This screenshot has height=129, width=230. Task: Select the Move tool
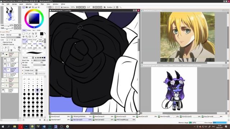(x=23, y=37)
